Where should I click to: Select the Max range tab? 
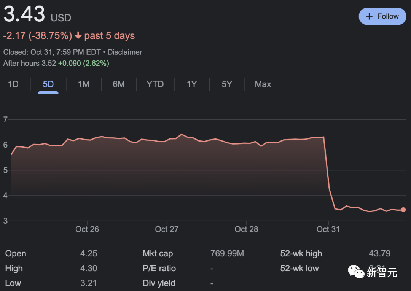(263, 84)
